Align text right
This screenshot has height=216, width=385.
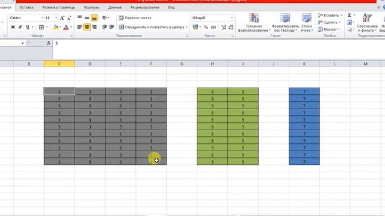click(x=94, y=27)
